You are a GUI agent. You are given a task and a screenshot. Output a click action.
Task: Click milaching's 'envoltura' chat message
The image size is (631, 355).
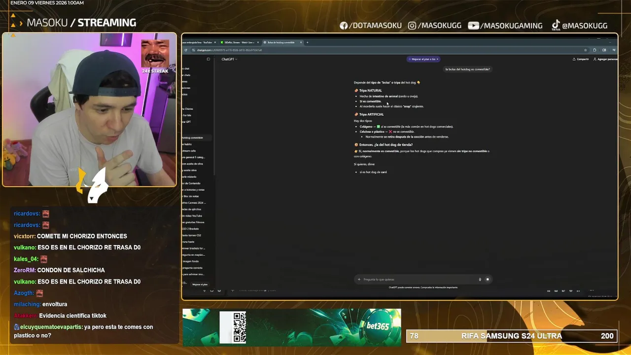40,304
